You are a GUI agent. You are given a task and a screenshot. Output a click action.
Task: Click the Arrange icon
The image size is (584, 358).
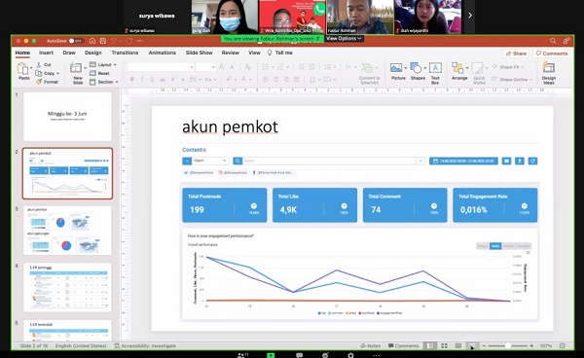pos(457,68)
